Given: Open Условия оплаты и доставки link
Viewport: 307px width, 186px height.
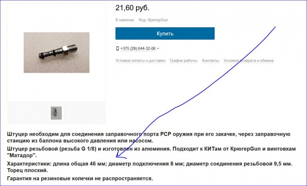Looking at the screenshot, I should [x=140, y=60].
